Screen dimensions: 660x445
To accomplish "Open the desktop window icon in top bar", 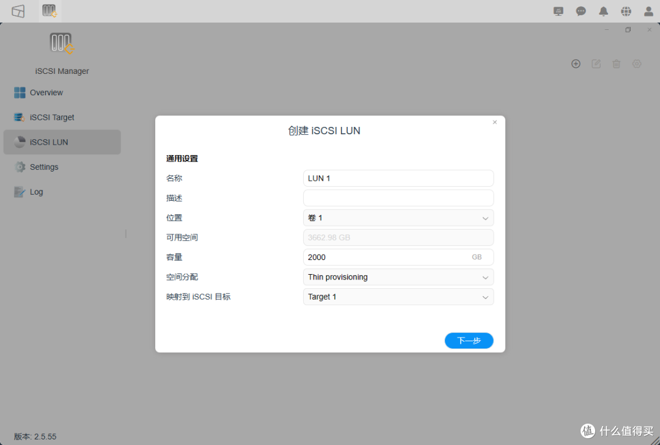I will 18,11.
